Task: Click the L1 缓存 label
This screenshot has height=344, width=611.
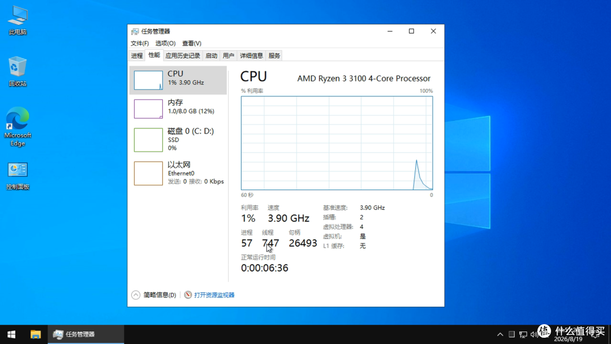Action: [x=334, y=246]
